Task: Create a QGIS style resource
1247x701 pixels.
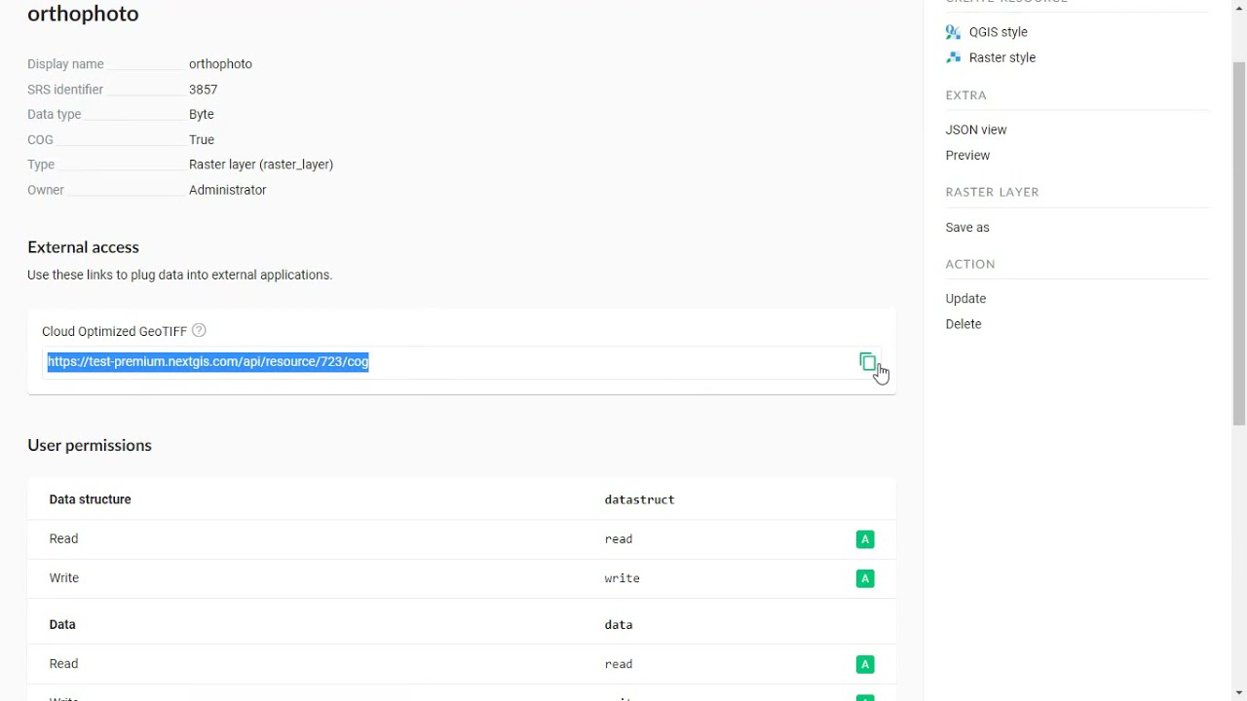Action: coord(998,32)
